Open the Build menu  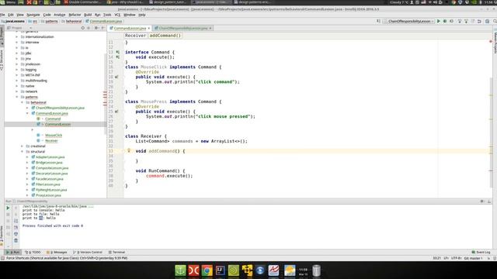[88, 15]
